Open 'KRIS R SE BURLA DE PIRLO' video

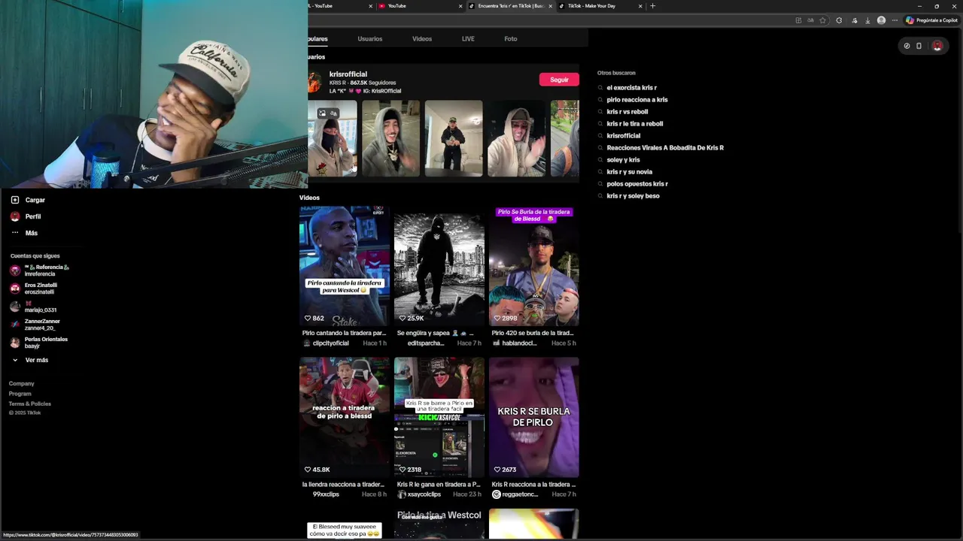[533, 418]
